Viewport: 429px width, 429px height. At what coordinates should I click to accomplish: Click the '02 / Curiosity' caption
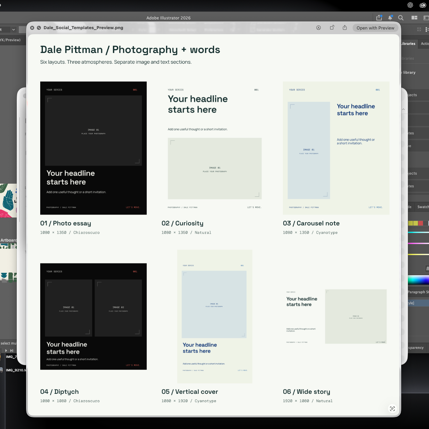(x=182, y=223)
